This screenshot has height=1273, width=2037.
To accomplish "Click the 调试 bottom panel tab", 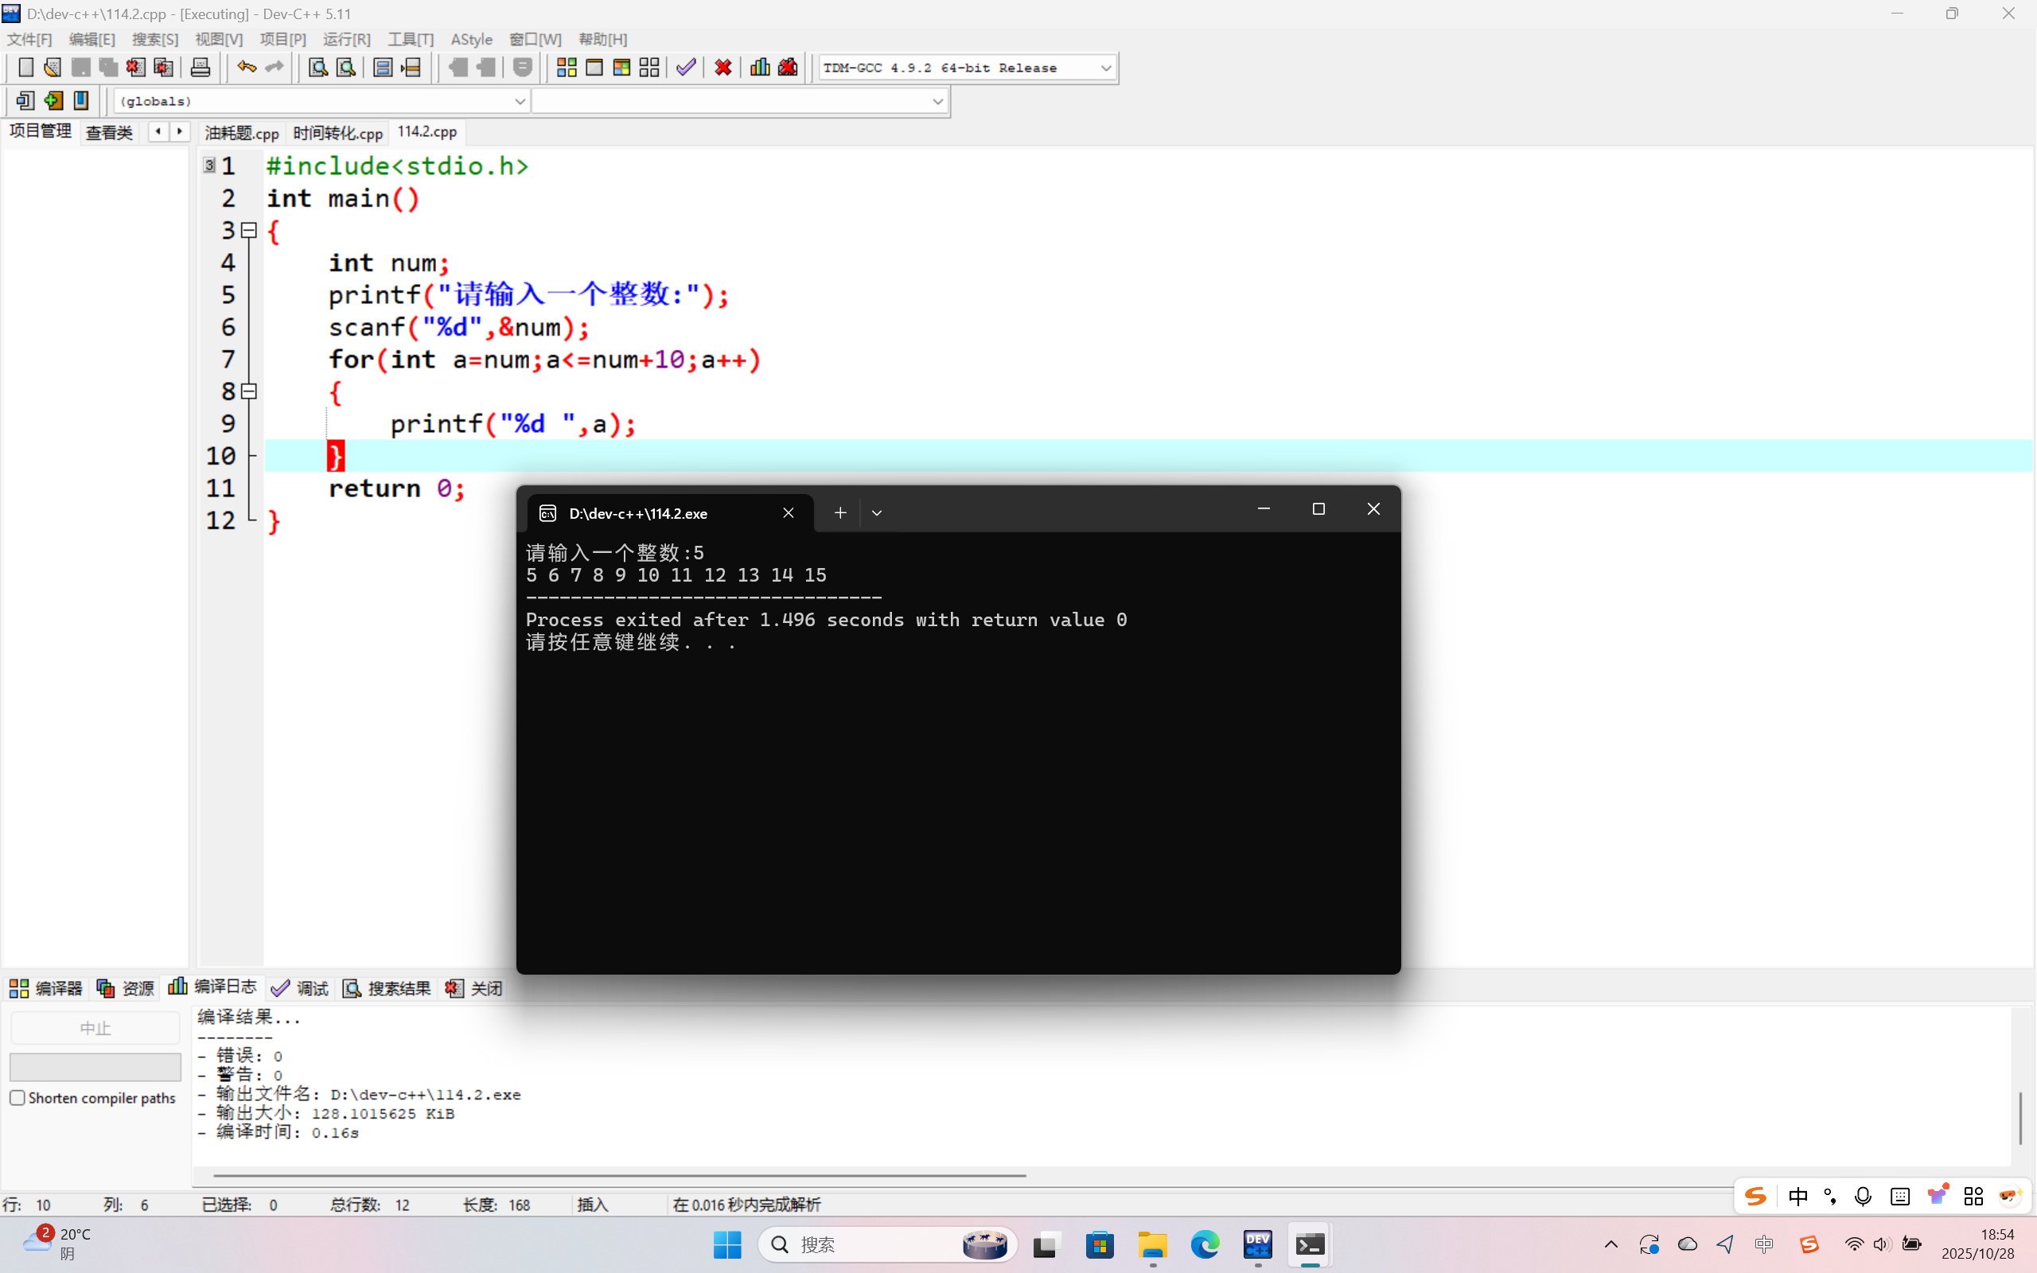I will pyautogui.click(x=301, y=988).
